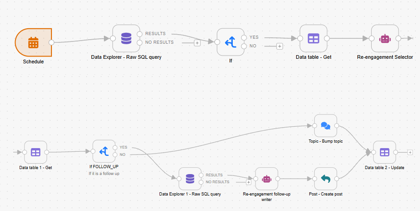420x211 pixels.
Task: Open the Data table - Get node
Action: pos(313,38)
